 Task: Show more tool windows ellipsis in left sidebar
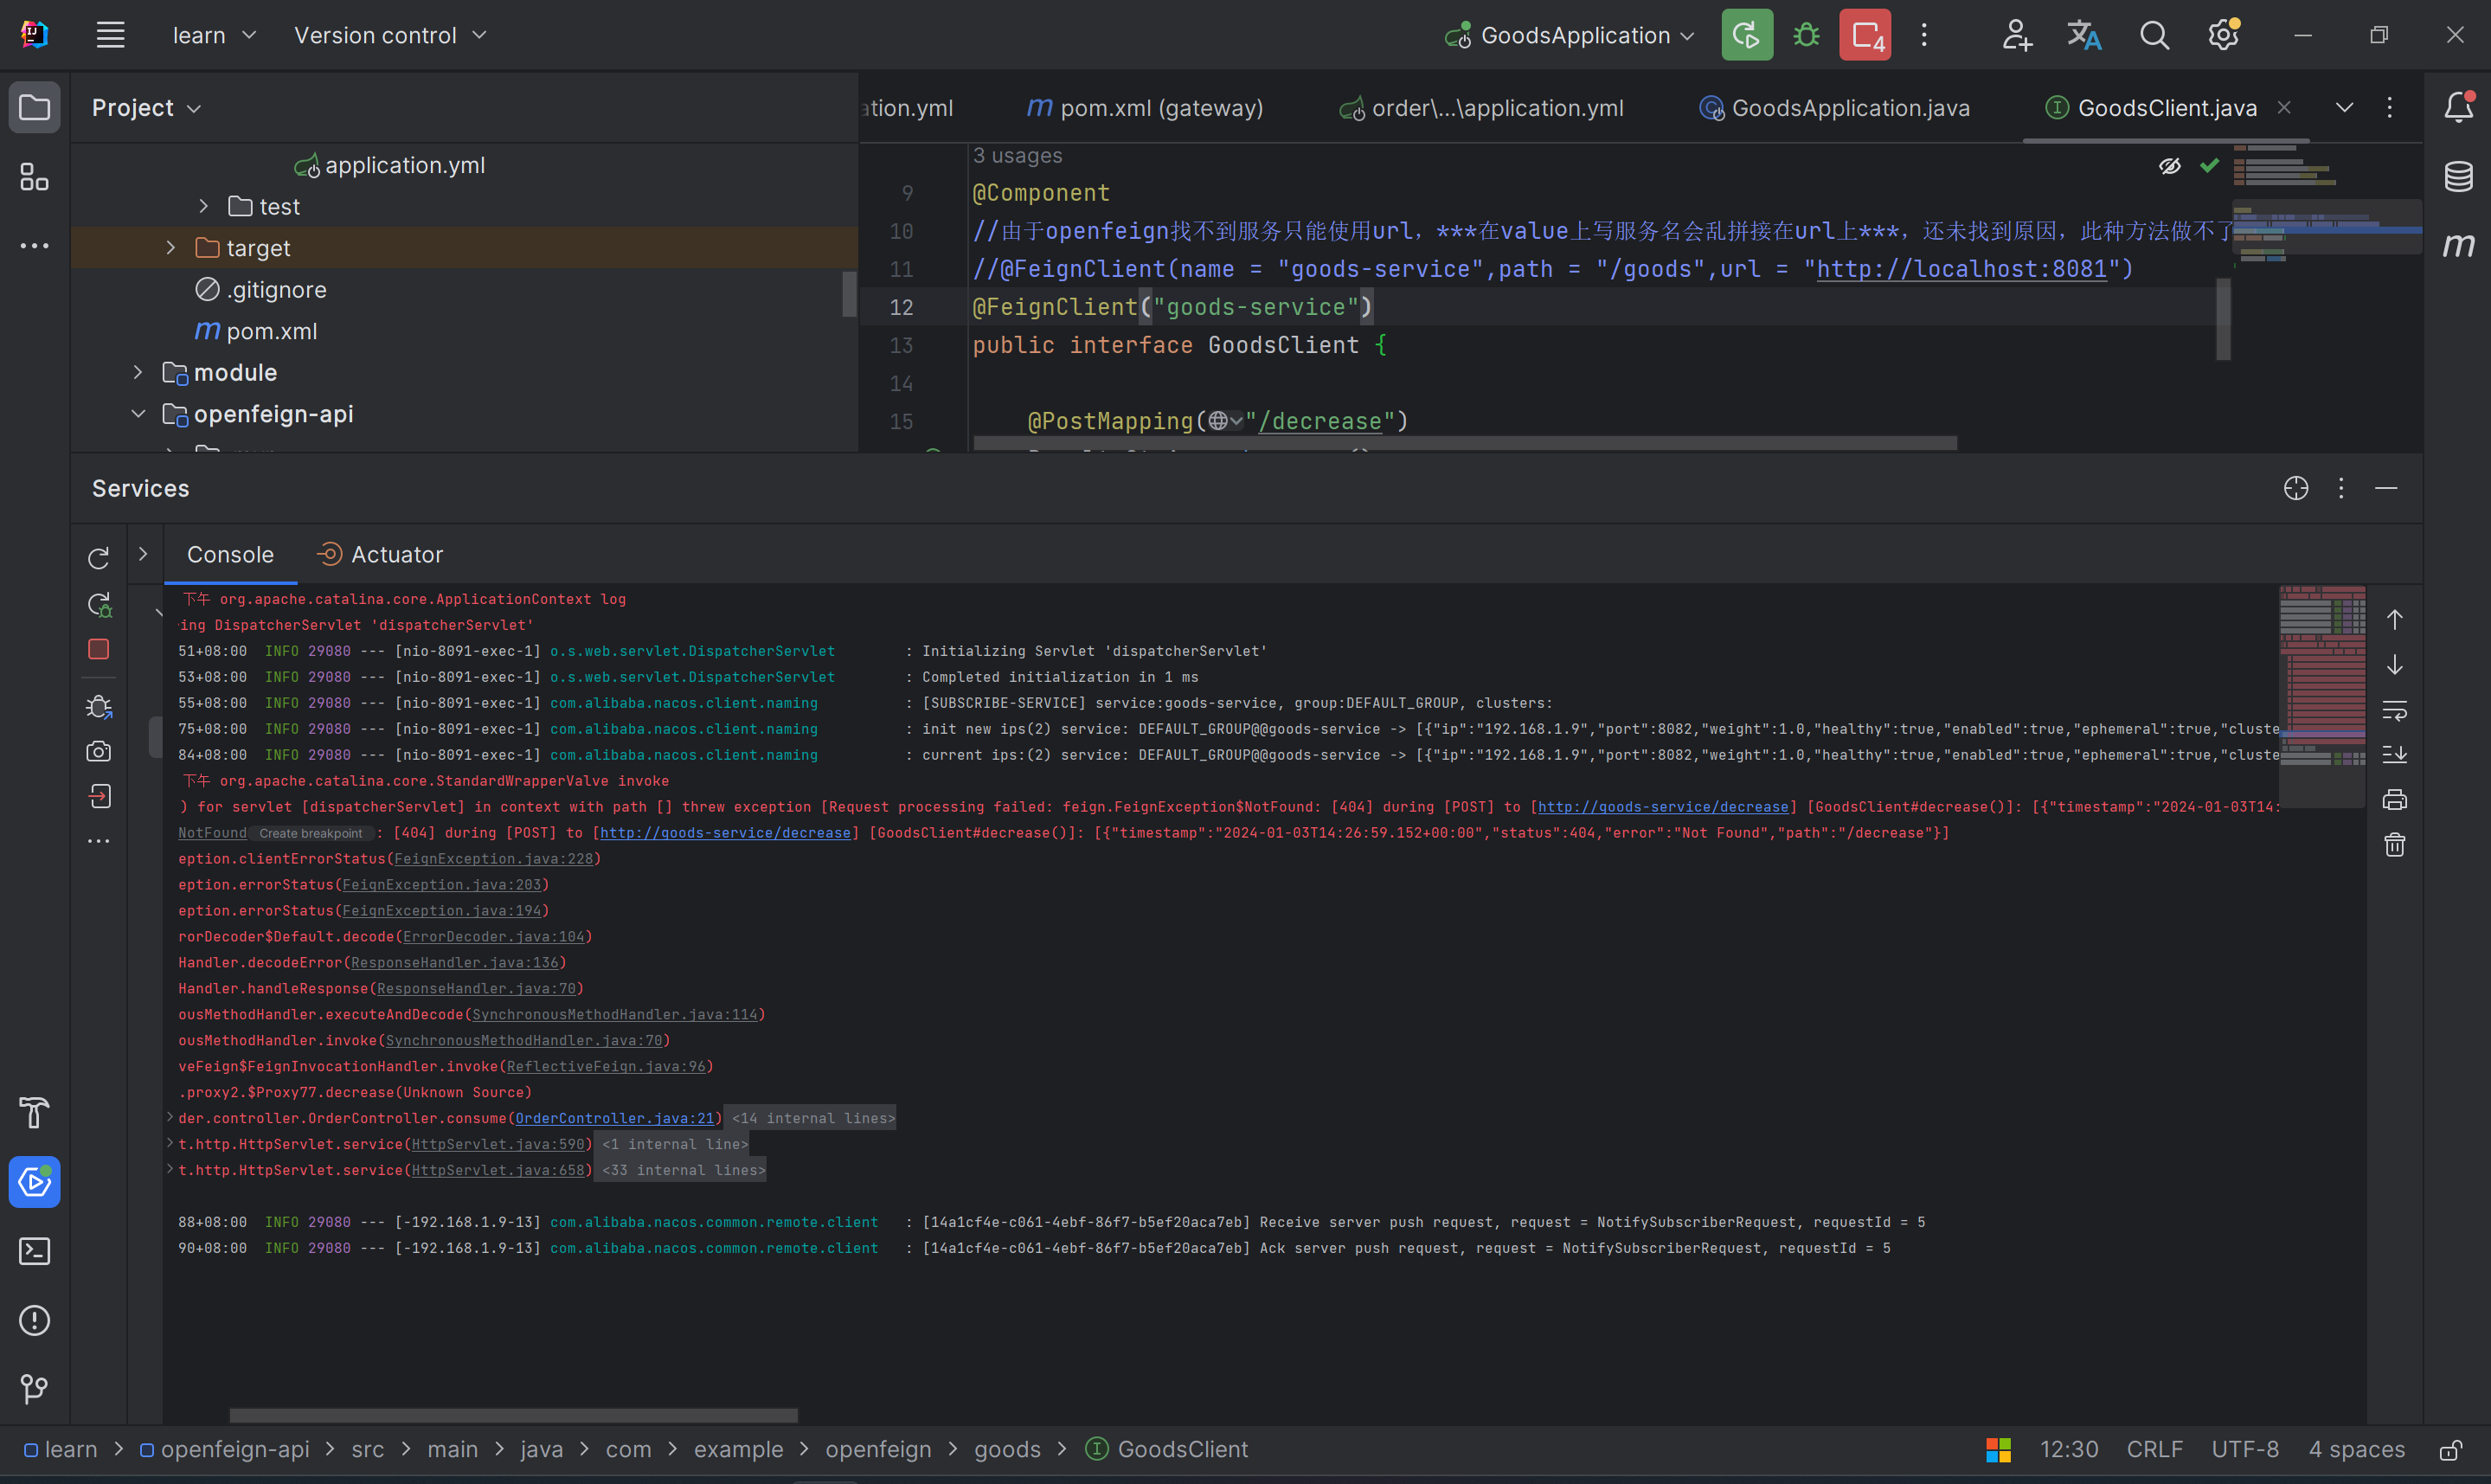[x=34, y=246]
